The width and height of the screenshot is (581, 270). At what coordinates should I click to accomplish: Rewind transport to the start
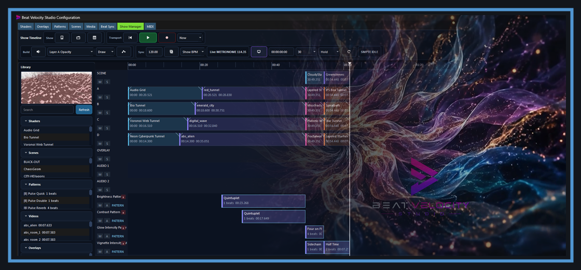coord(130,38)
